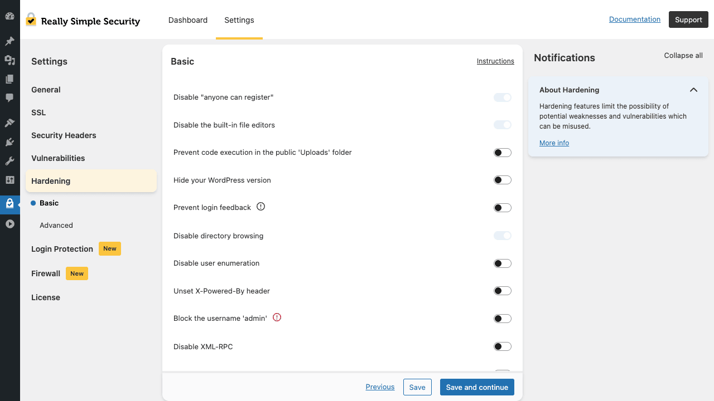Screen dimensions: 714x401
Task: Enable Prevent code execution in Uploads folder
Action: point(503,153)
